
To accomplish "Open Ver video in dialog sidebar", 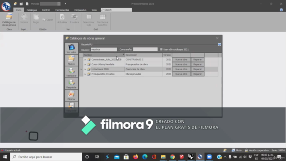I will 71,48.
